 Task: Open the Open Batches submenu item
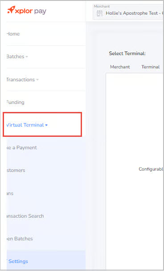pos(20,239)
